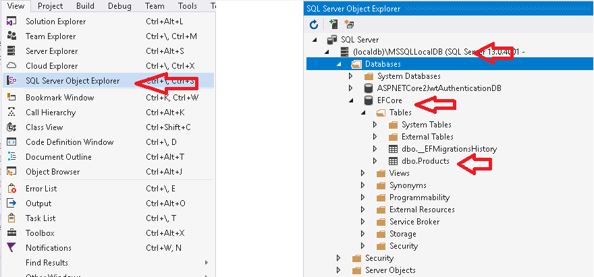Click the Call Hierarchy icon

click(11, 113)
